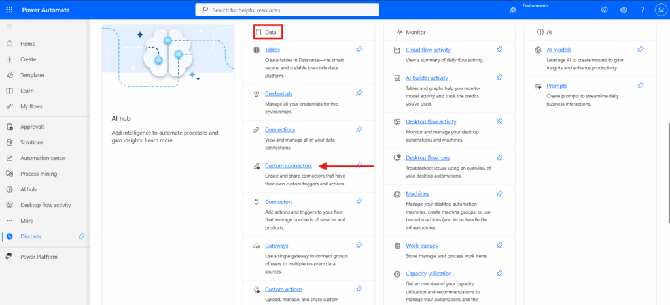Unpin Desktop flow activity in Monitor list
Screen dimensions: 670x305
(x=500, y=121)
